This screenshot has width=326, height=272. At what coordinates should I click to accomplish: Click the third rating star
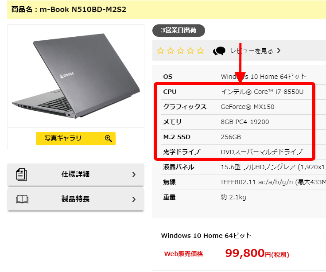[180, 51]
